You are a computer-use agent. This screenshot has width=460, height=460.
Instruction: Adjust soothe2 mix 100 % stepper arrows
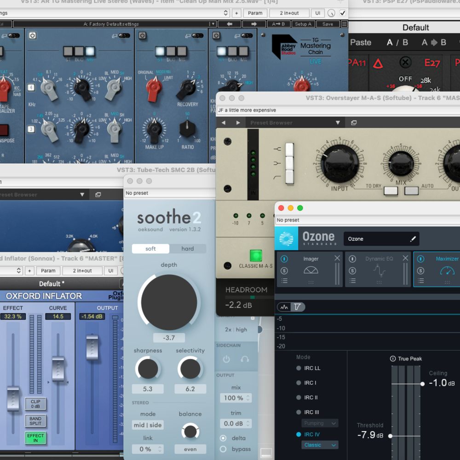[248, 398]
